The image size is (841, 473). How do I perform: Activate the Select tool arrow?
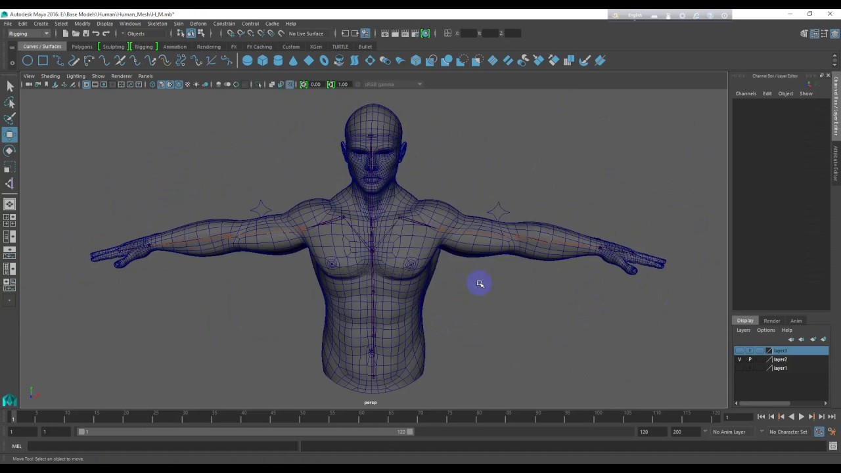point(10,86)
